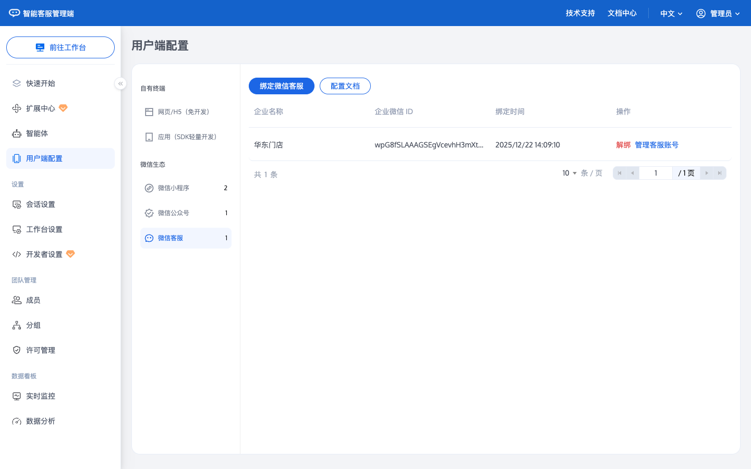Click the 开发者设置 code icon

pyautogui.click(x=17, y=254)
